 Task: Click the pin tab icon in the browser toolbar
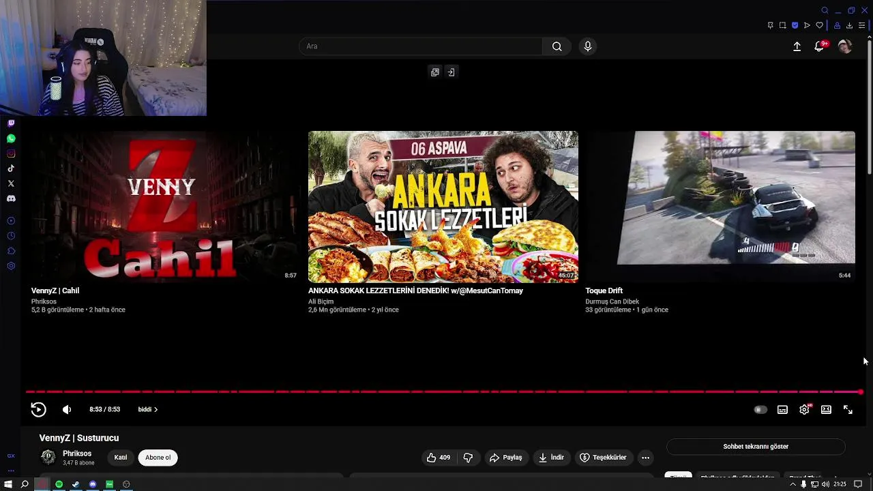(771, 25)
